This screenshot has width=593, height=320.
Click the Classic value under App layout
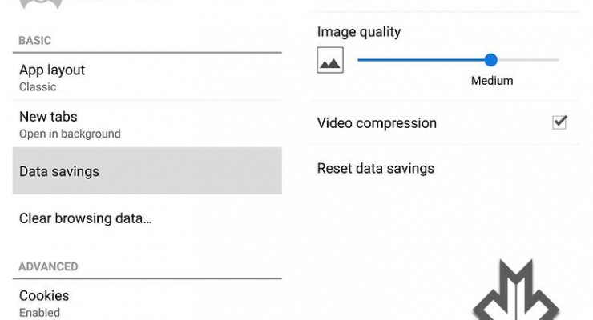[38, 86]
